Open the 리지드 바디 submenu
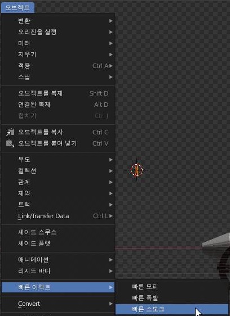Image resolution: width=230 pixels, height=316 pixels. click(x=58, y=271)
